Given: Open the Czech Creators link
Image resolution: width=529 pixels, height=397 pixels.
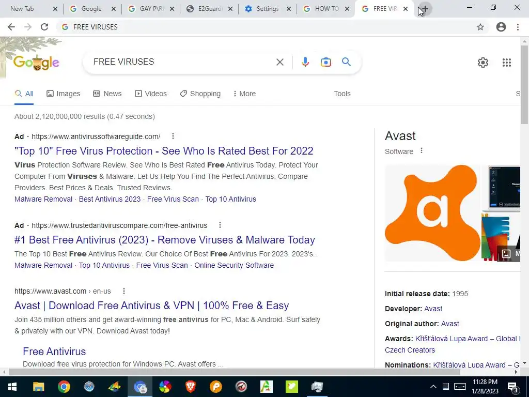Looking at the screenshot, I should 410,350.
